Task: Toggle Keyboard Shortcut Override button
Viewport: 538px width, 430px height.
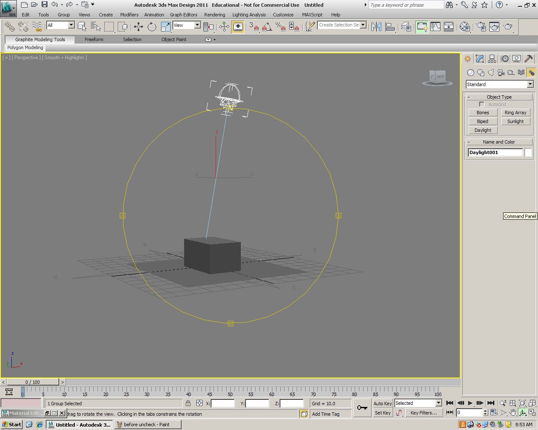Action: pos(238,26)
